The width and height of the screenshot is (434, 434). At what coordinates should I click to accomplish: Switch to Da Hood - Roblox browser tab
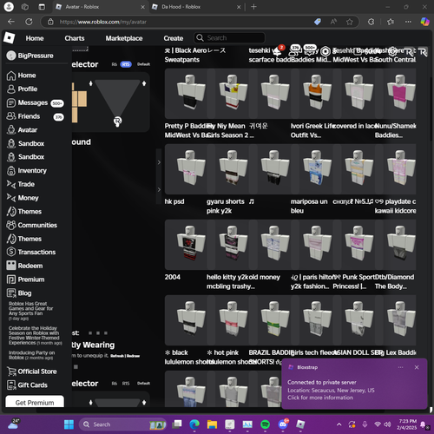[196, 7]
